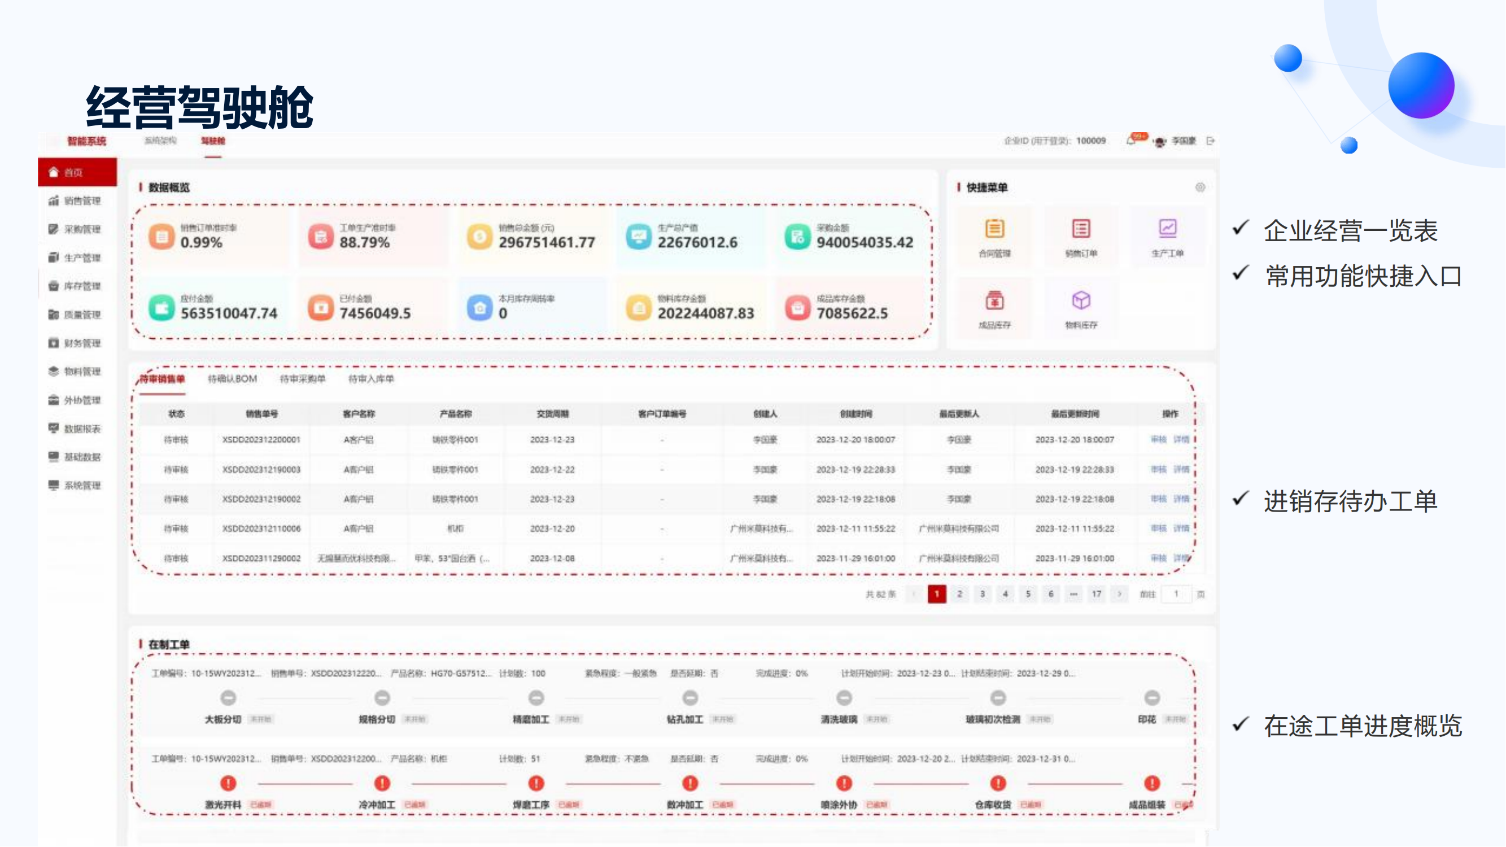This screenshot has width=1506, height=847.
Task: Click the page jump input field
Action: point(1176,594)
